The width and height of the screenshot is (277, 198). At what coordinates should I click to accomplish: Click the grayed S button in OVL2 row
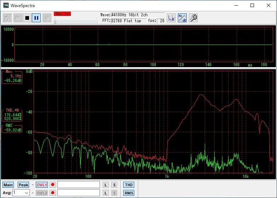[114, 193]
